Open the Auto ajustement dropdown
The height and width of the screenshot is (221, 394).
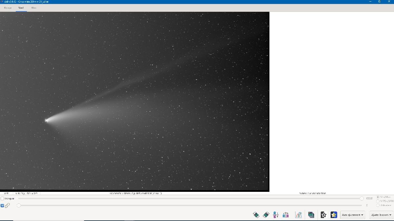(x=353, y=215)
